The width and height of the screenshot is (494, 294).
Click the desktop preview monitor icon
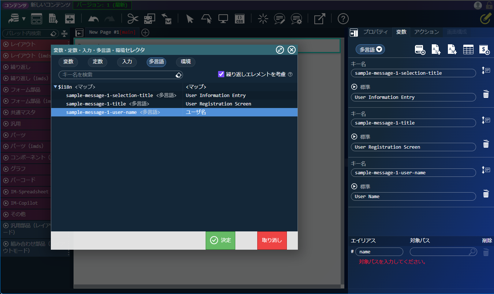223,19
